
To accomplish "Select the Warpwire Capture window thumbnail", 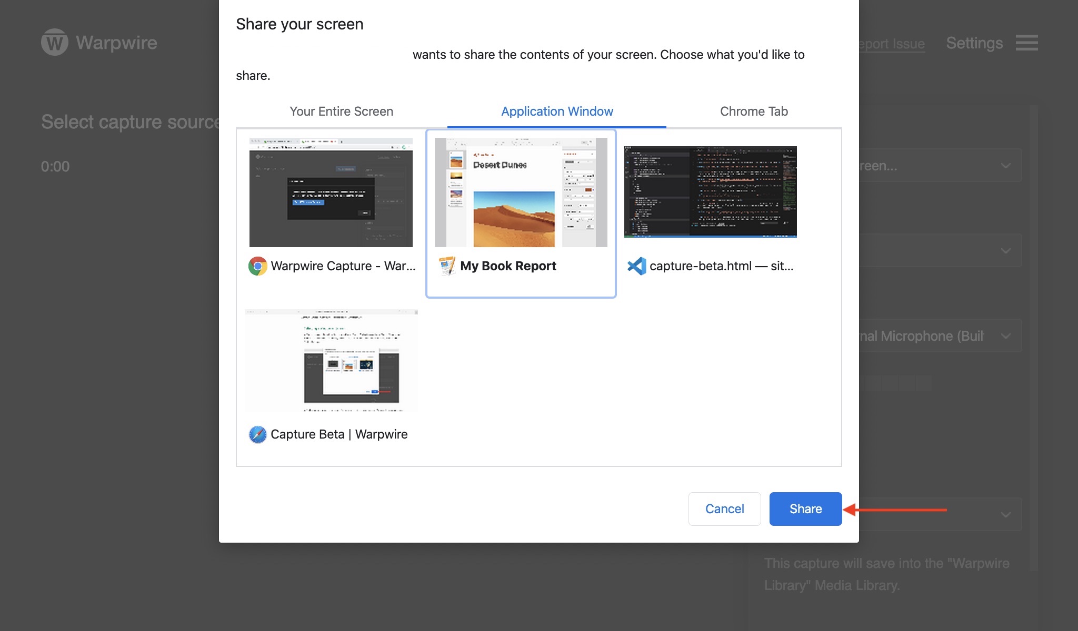I will (x=331, y=192).
